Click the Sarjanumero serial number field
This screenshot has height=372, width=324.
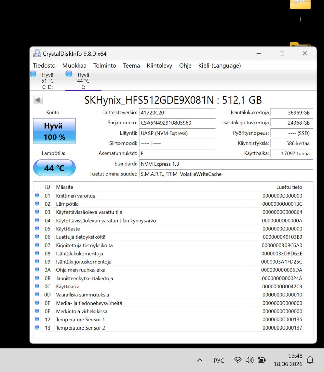coord(177,123)
